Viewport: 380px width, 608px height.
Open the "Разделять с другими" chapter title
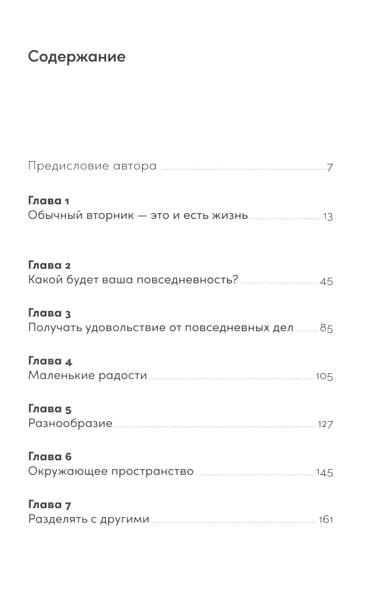click(x=89, y=519)
